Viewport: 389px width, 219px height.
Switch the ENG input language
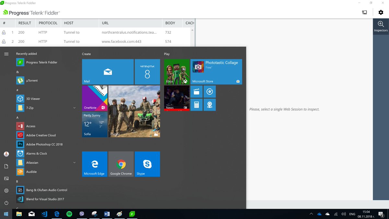(x=352, y=214)
